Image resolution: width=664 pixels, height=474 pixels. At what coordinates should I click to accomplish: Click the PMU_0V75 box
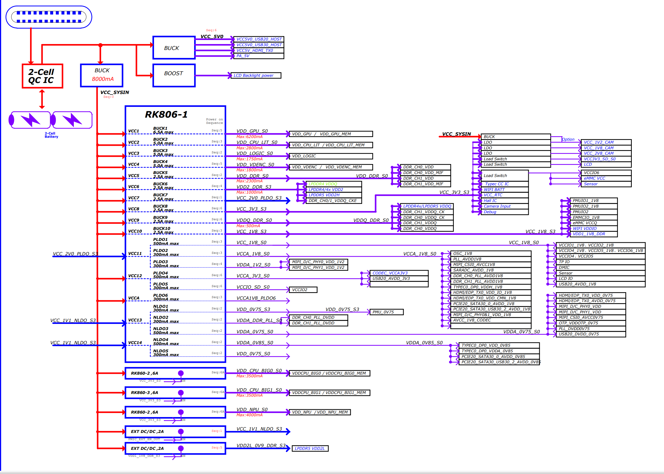point(387,312)
